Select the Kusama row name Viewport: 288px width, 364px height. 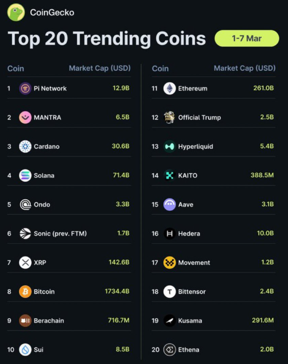click(x=190, y=320)
